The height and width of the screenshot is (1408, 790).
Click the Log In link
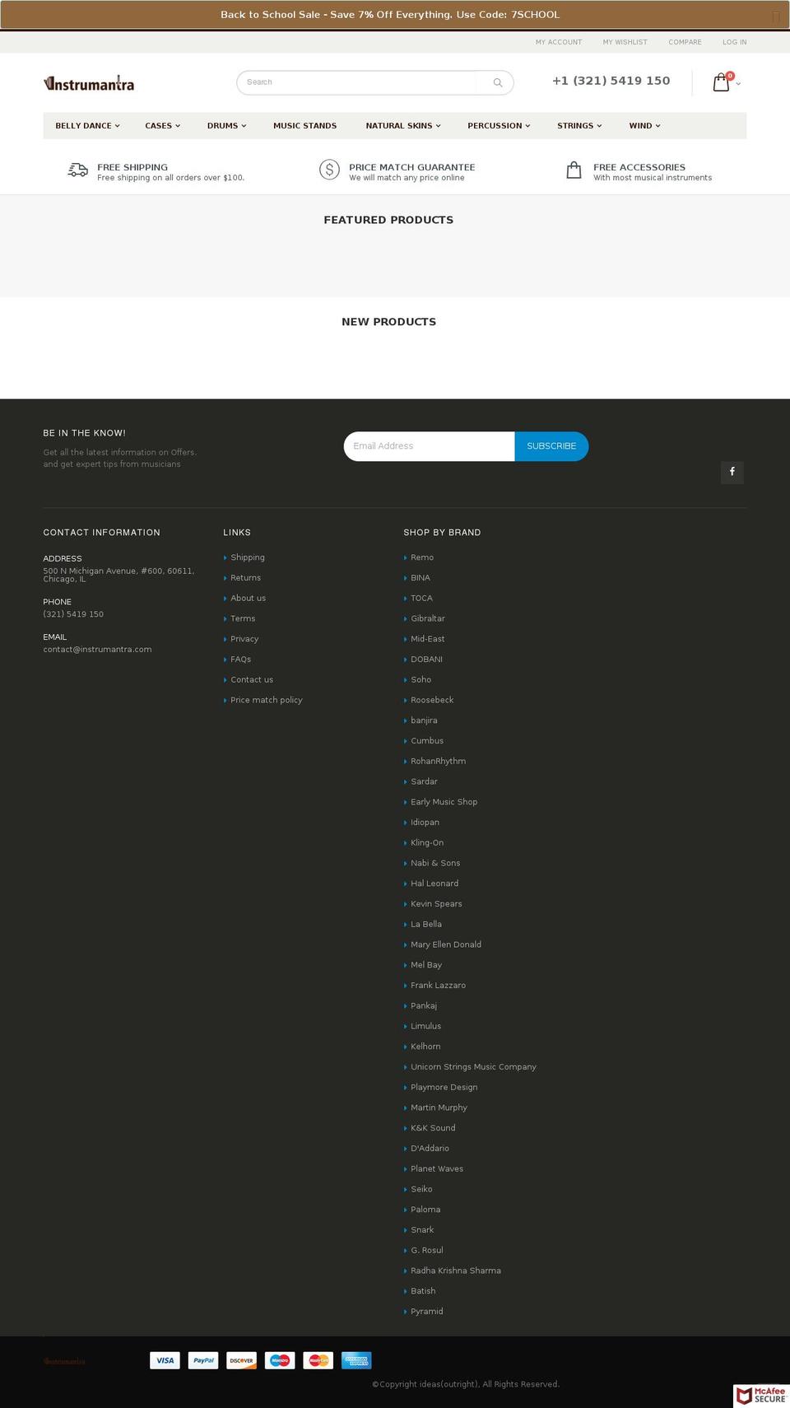tap(735, 42)
